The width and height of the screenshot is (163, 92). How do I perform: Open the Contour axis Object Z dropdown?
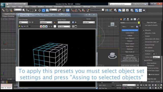click(156, 57)
